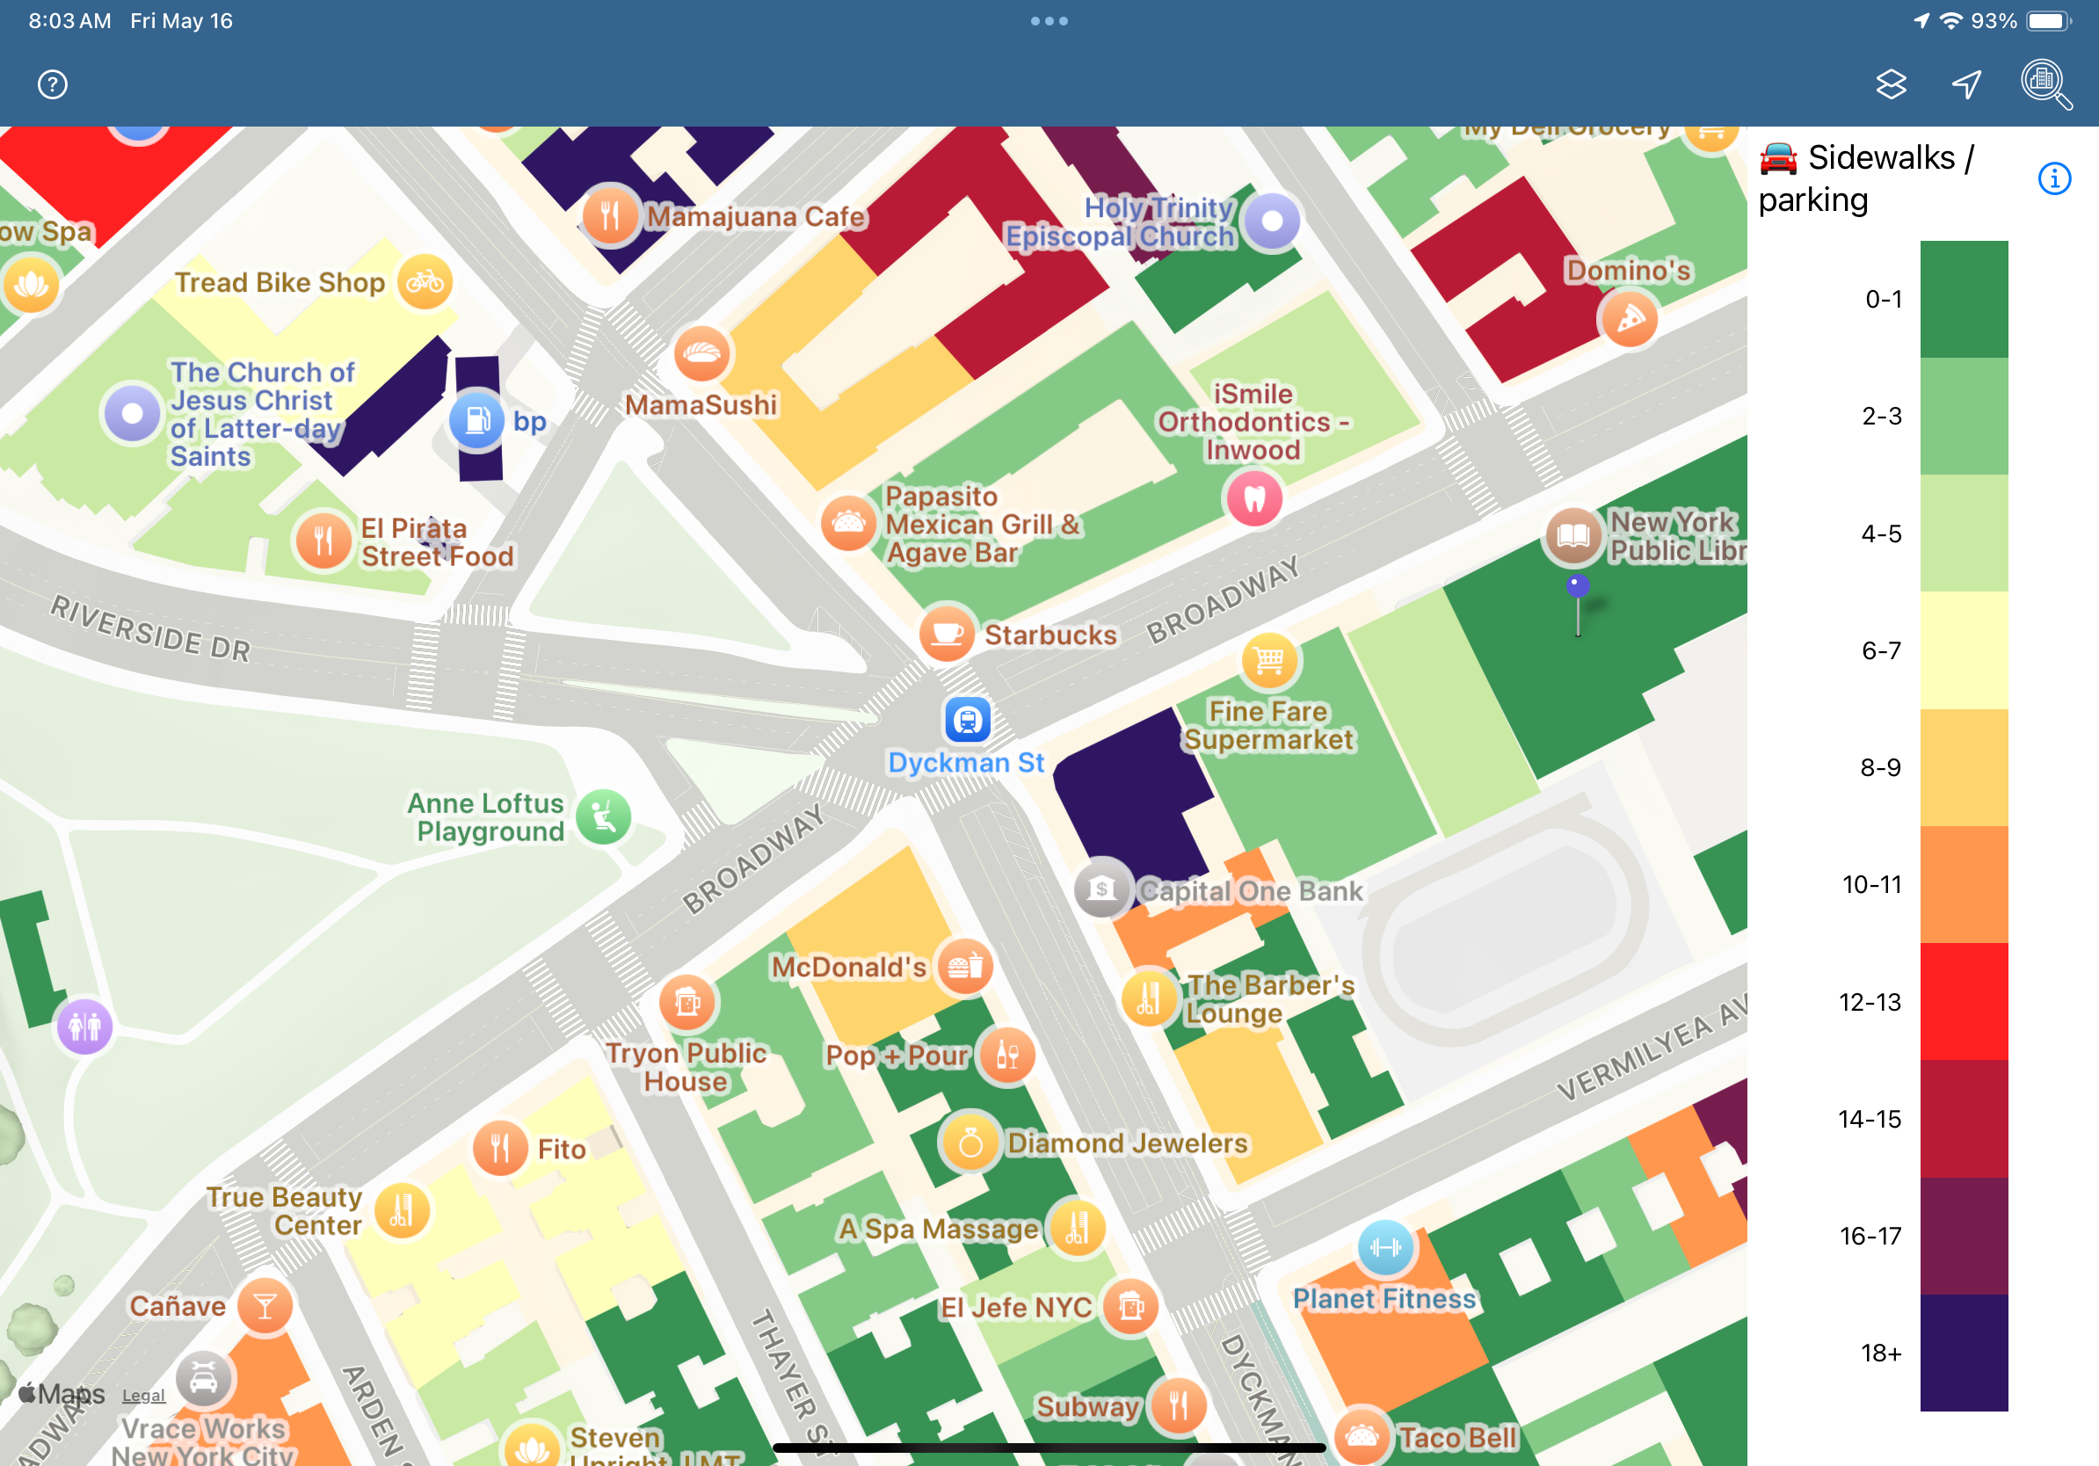
Task: Select the Planet Fitness dumbbell icon
Action: tap(1385, 1247)
